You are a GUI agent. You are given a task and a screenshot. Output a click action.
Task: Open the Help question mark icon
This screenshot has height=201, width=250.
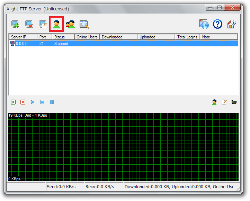coord(218,24)
